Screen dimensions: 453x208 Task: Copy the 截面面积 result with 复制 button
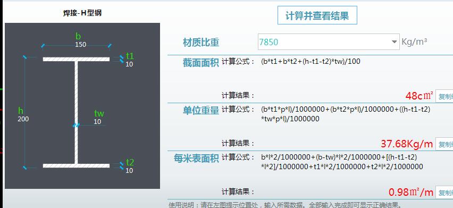(444, 96)
